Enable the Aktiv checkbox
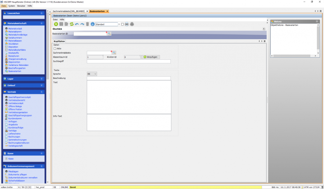This screenshot has width=324, height=189. point(55,48)
